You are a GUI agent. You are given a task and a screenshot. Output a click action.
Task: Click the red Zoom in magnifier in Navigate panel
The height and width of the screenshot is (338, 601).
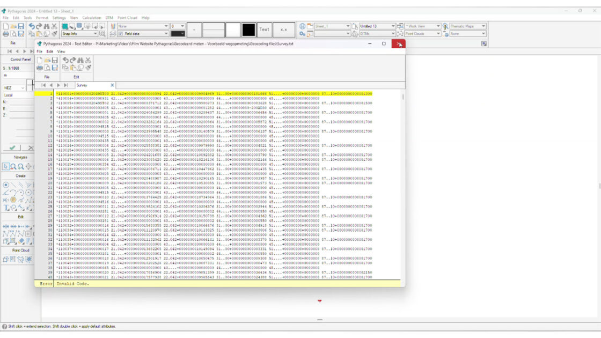pos(13,166)
